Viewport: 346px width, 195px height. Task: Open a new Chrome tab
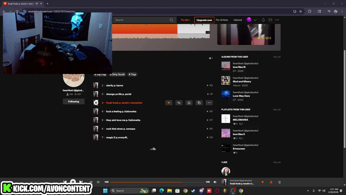[x=48, y=4]
